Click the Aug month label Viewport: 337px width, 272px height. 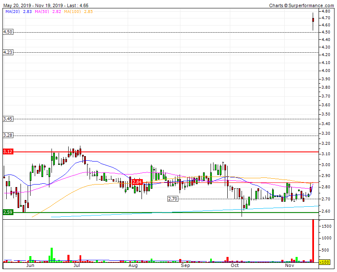pyautogui.click(x=133, y=265)
